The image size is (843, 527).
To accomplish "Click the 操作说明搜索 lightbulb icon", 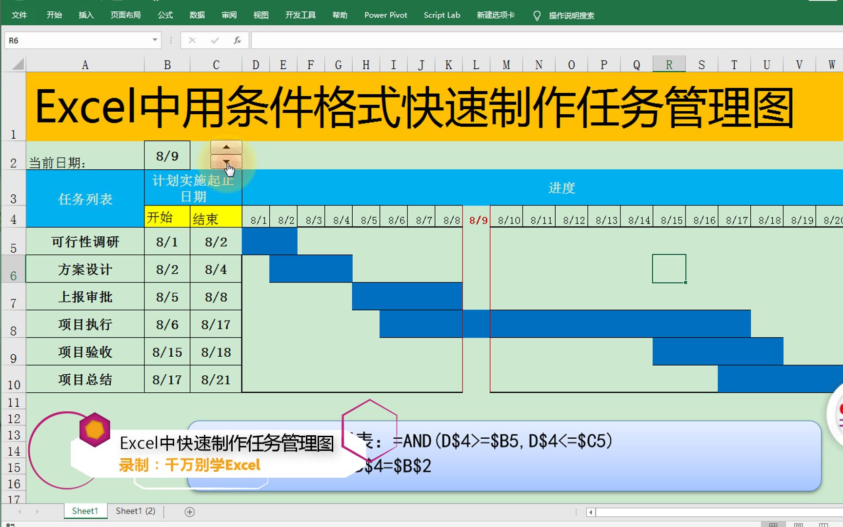I will coord(536,15).
